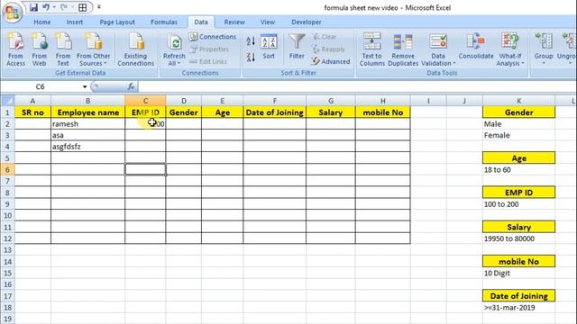Image resolution: width=577 pixels, height=324 pixels.
Task: Undo the last action
Action: (x=46, y=7)
